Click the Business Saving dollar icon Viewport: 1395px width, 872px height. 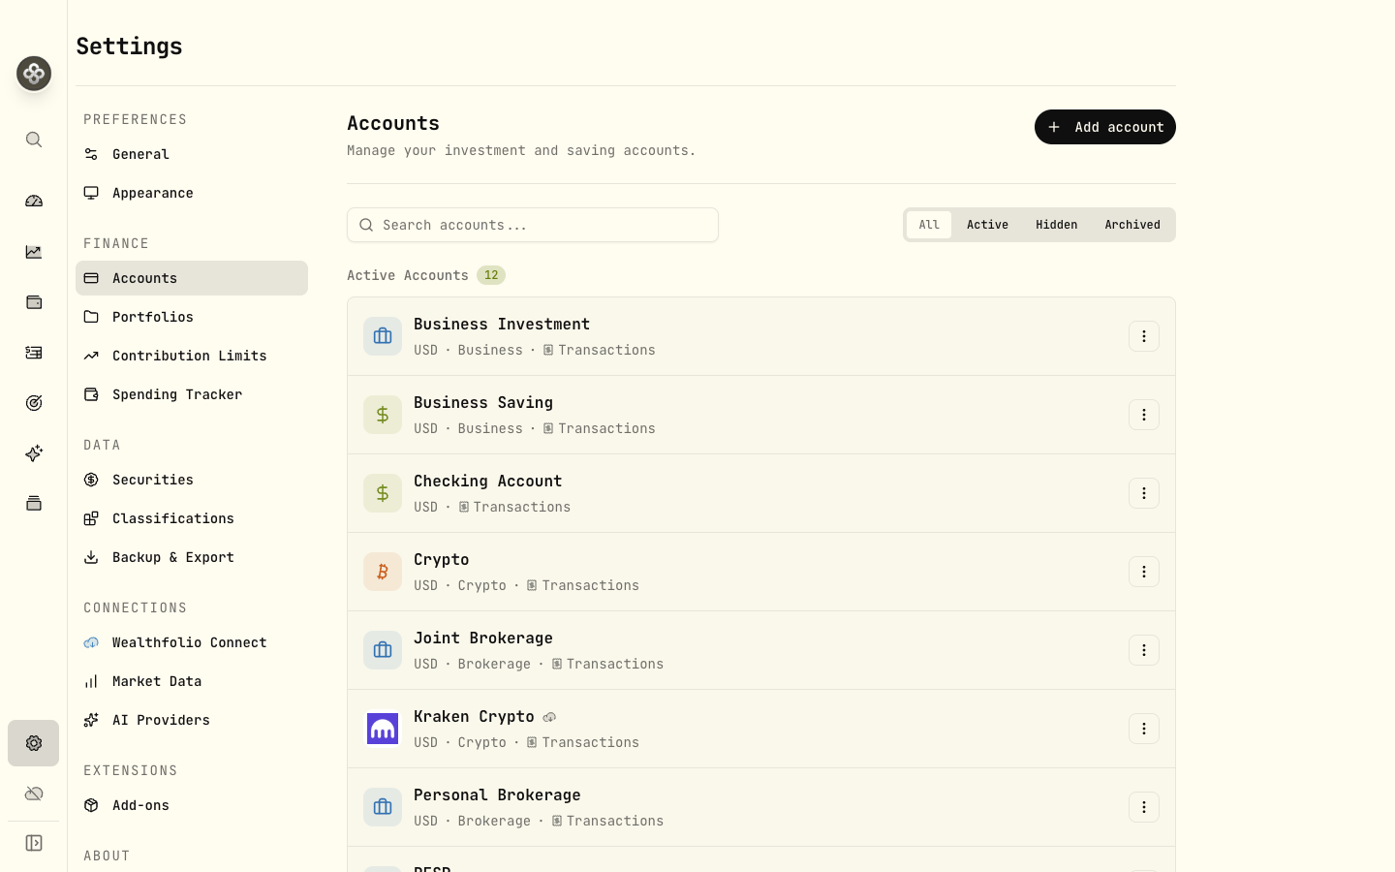[383, 415]
